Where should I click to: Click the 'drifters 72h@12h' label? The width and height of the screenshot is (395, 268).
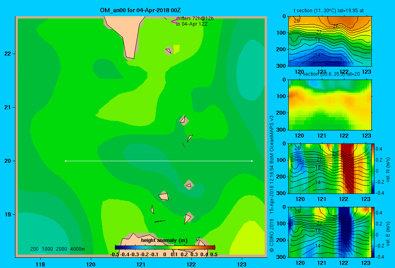click(195, 19)
